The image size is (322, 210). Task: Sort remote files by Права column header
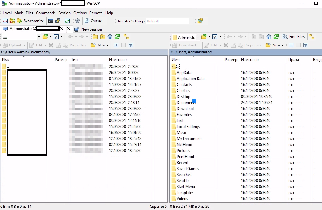293,60
